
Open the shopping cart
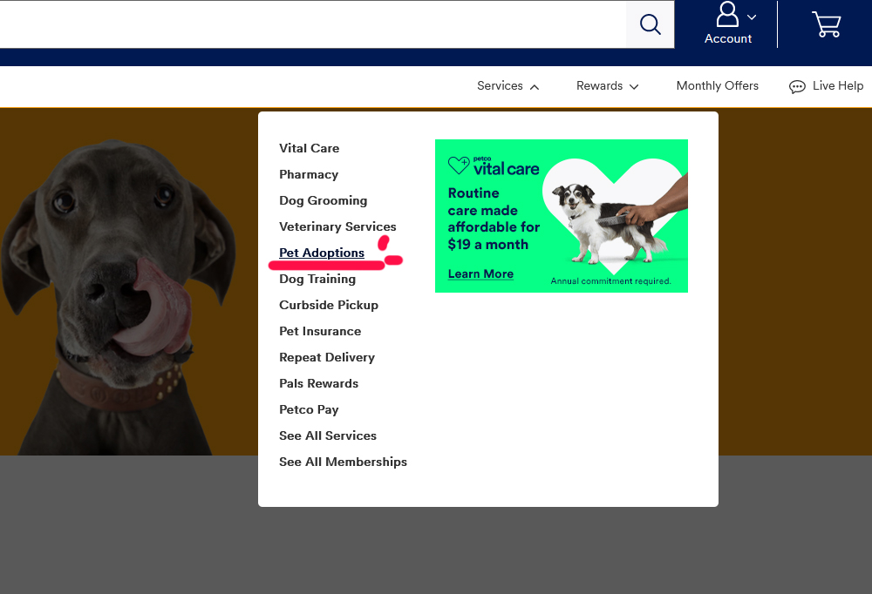point(827,24)
